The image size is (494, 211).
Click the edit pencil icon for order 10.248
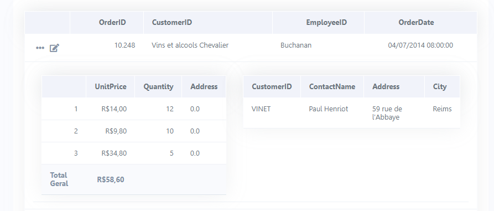pos(54,48)
